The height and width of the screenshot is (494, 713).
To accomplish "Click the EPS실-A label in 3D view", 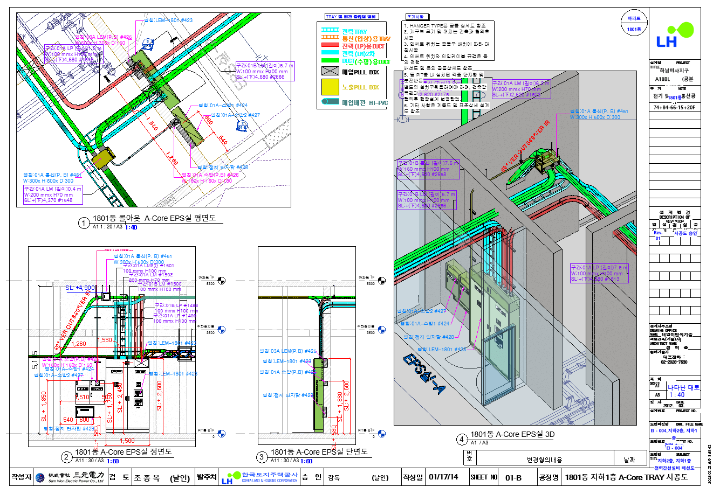I will 424,374.
